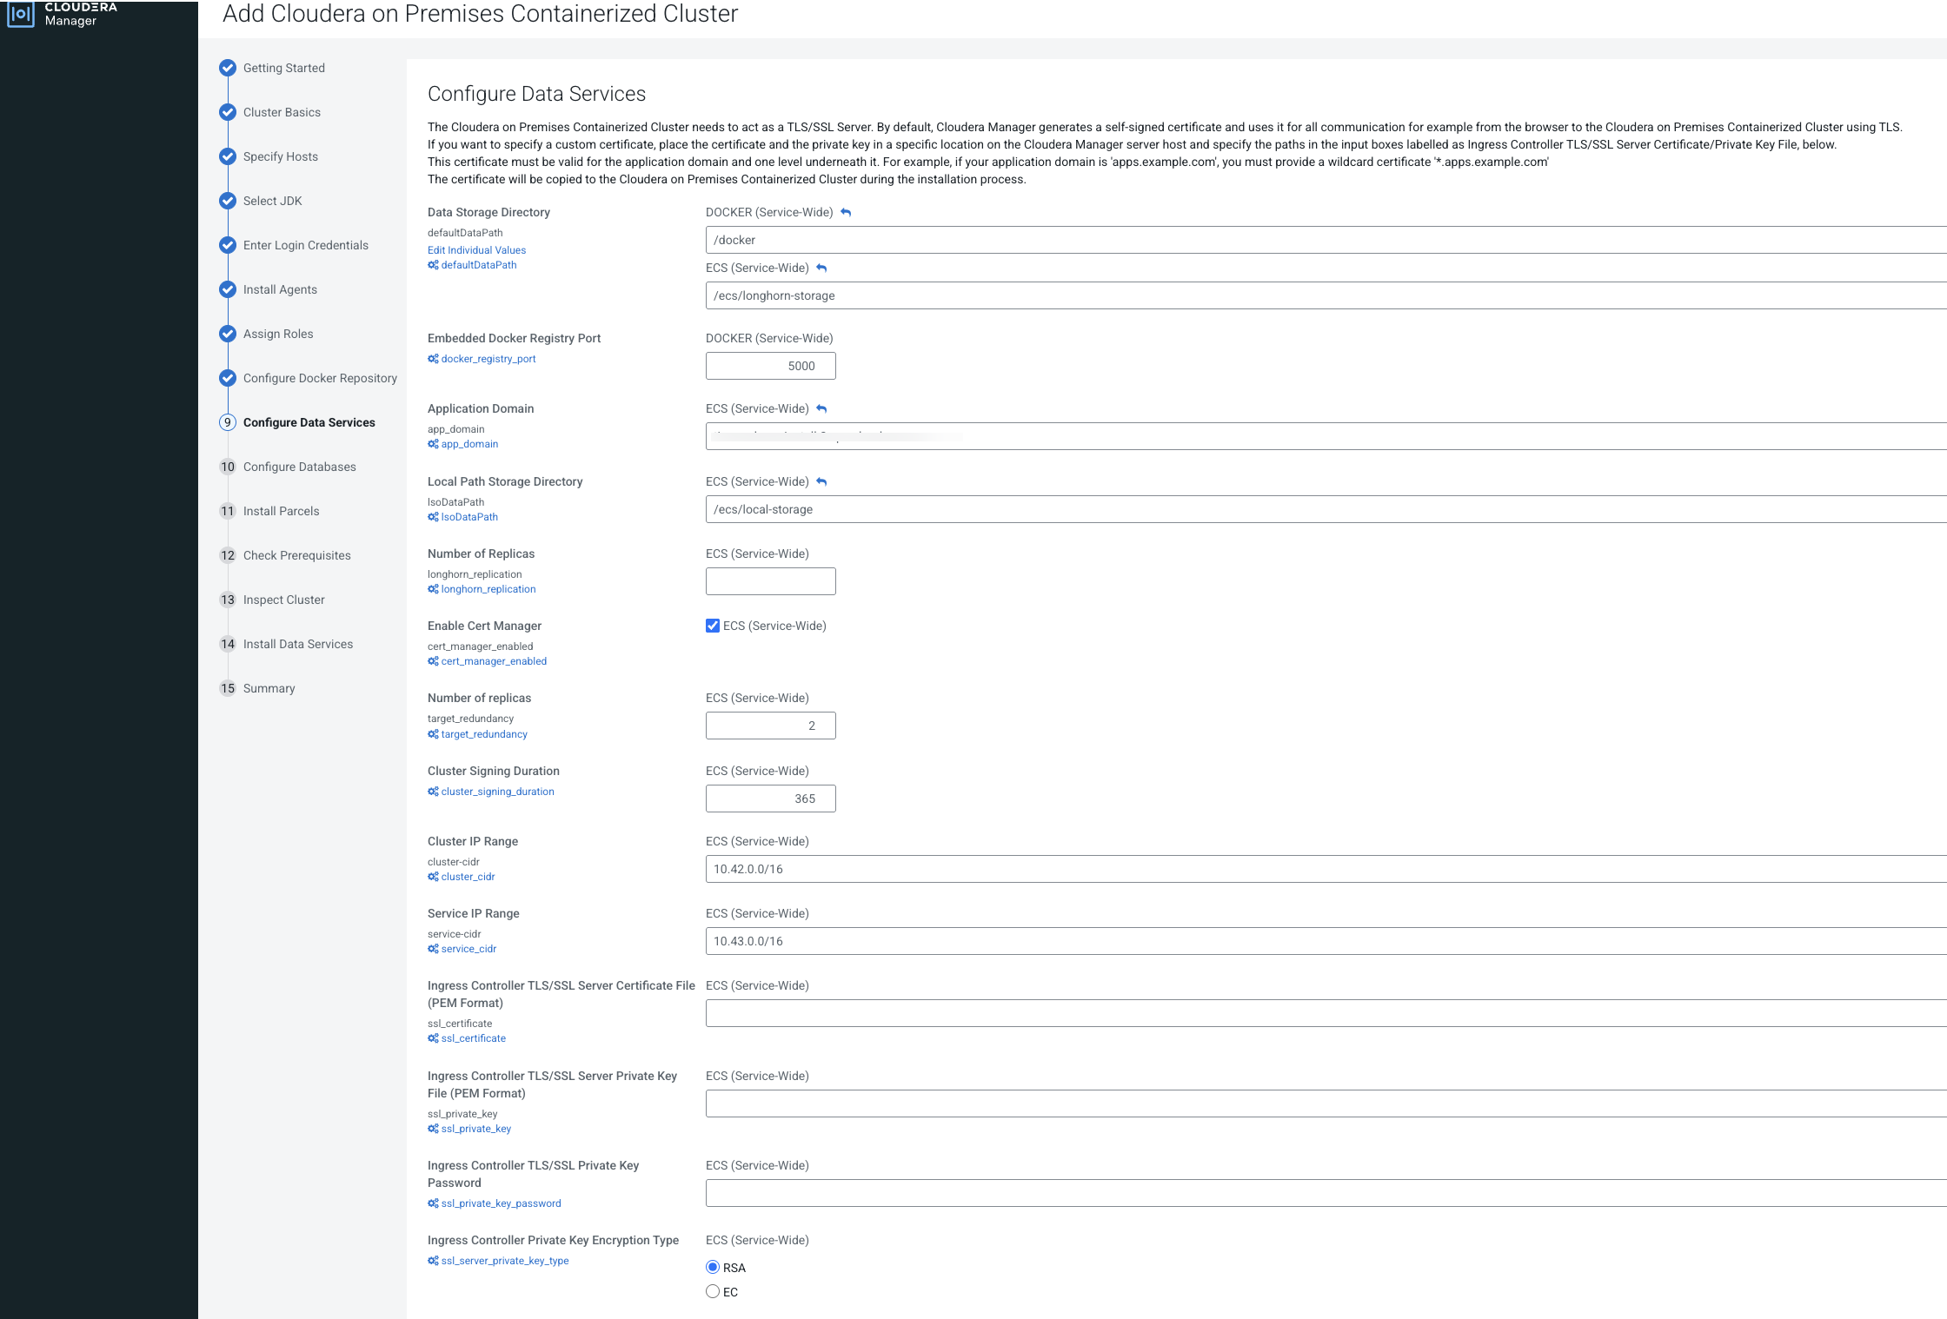The height and width of the screenshot is (1319, 1947).
Task: Open the Configure Databases wizard step
Action: pos(299,467)
